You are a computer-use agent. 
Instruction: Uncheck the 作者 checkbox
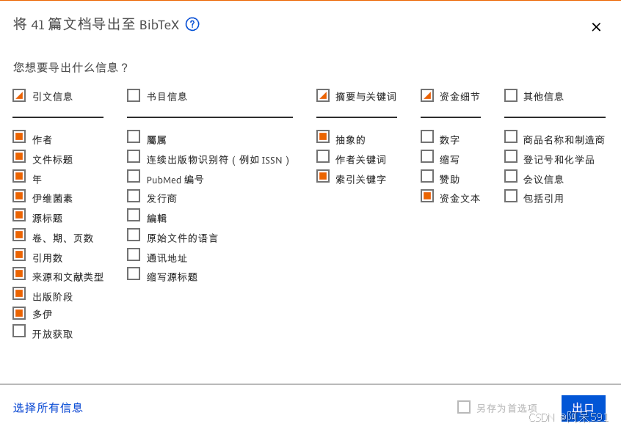tap(18, 137)
